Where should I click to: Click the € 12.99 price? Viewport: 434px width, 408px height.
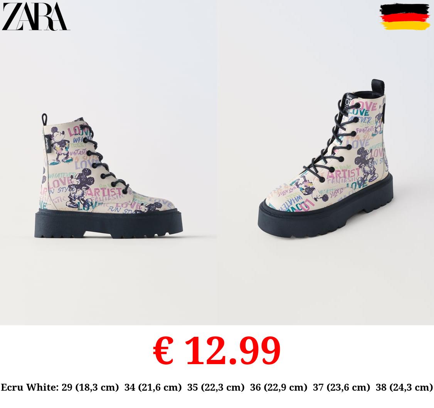point(217,351)
